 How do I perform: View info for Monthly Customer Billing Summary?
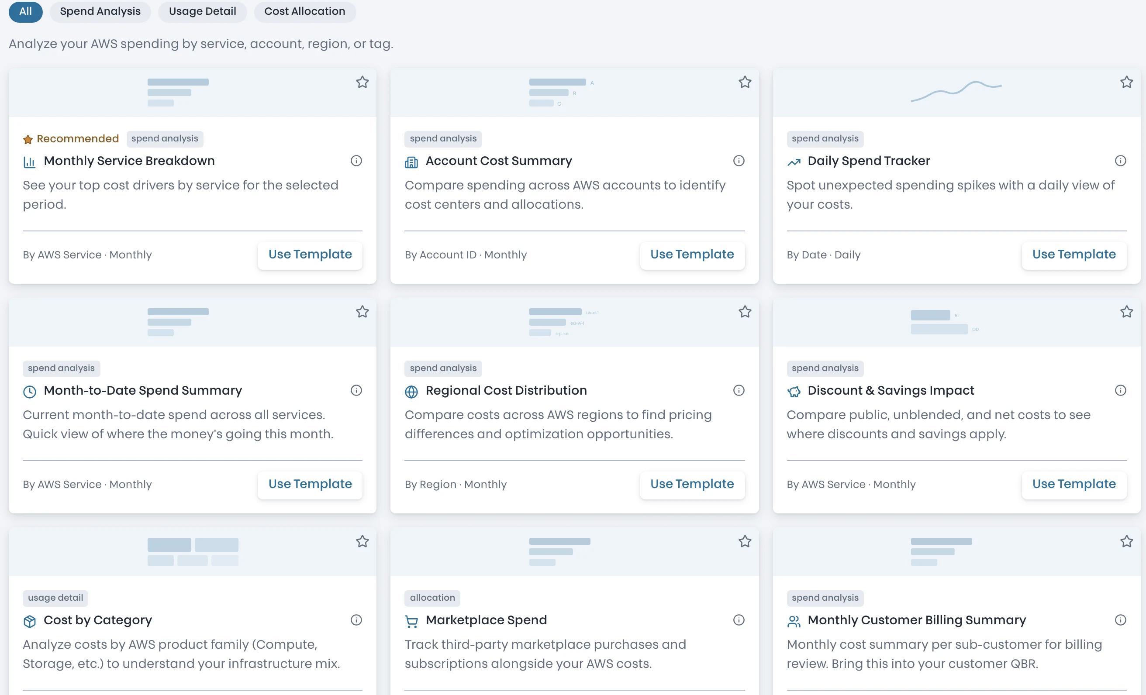click(1120, 620)
